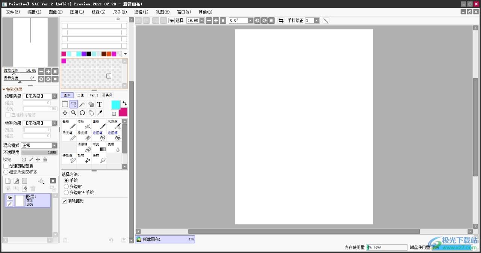The image size is (481, 253).
Task: Click the 新建画布1 canvas tab
Action: tap(165, 239)
